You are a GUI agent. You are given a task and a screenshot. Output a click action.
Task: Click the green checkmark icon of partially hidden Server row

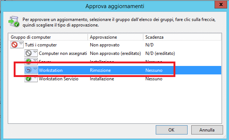tap(28, 60)
